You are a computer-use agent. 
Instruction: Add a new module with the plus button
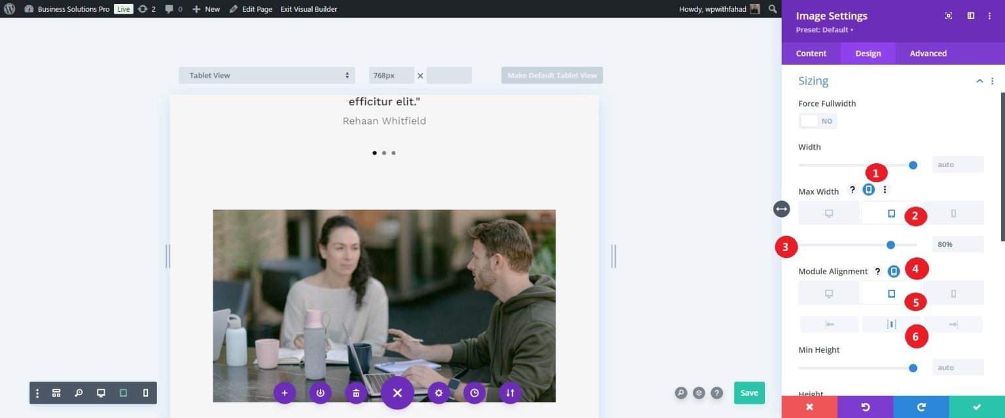(285, 393)
